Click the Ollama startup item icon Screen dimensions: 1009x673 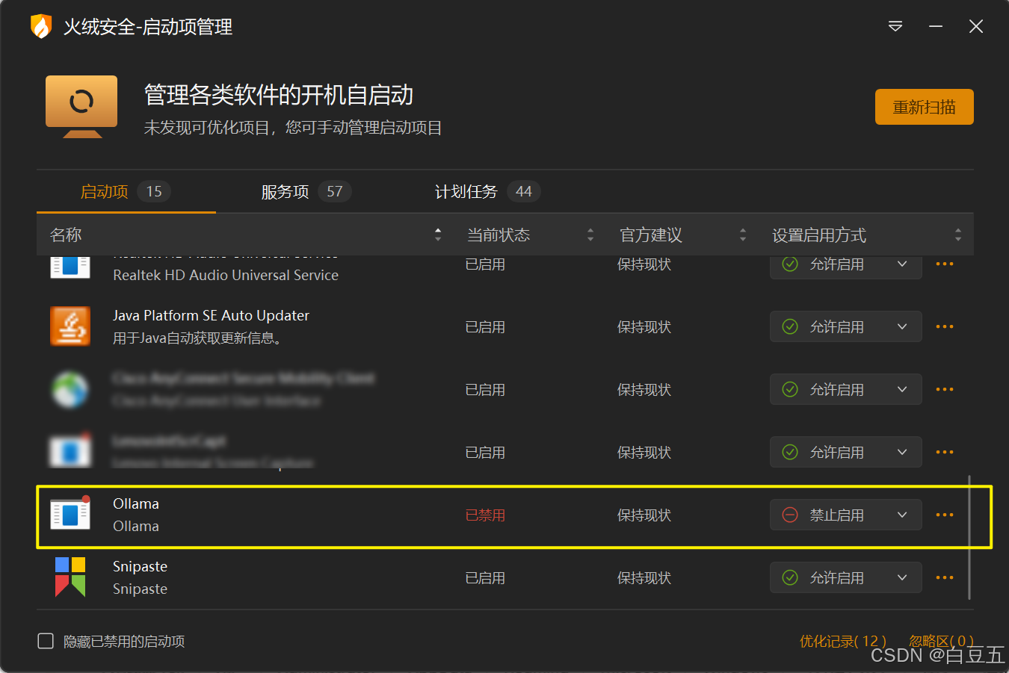point(70,514)
